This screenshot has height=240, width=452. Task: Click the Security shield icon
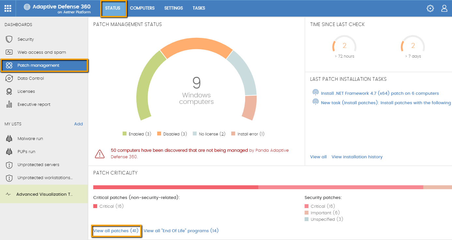pos(9,39)
